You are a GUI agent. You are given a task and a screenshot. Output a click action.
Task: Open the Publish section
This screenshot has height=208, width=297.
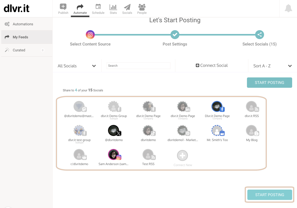(63, 9)
